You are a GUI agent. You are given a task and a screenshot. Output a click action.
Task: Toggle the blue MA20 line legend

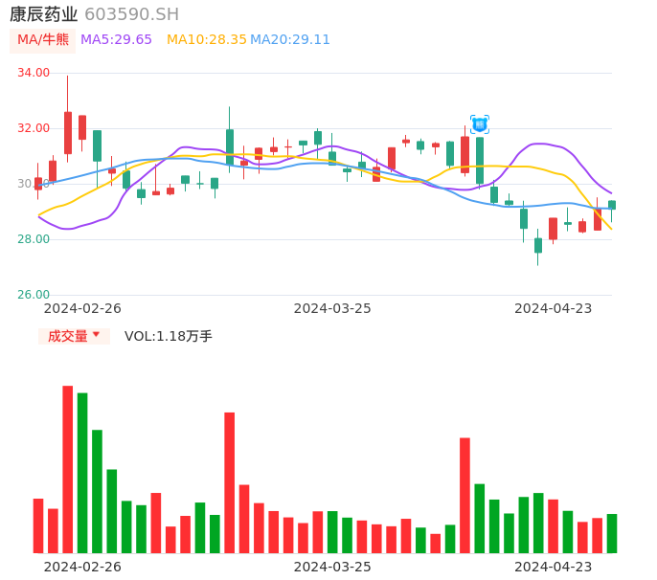click(x=290, y=40)
